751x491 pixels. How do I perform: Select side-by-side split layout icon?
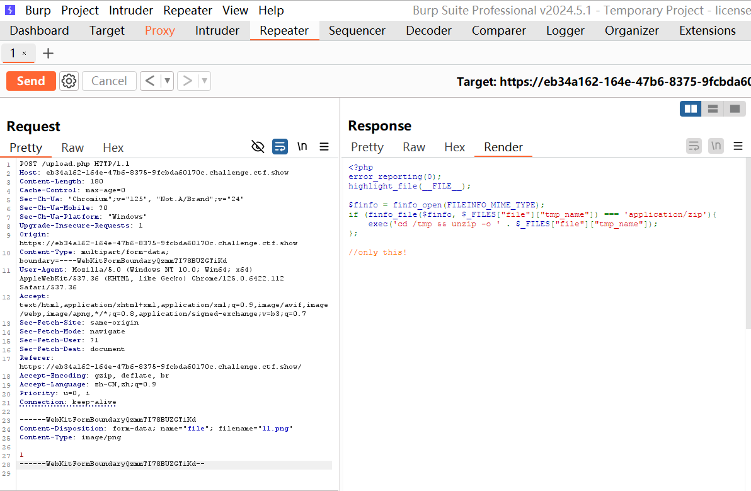click(x=691, y=109)
